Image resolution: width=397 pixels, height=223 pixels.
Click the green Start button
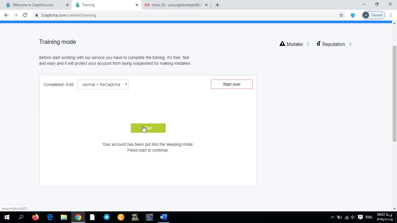point(148,128)
